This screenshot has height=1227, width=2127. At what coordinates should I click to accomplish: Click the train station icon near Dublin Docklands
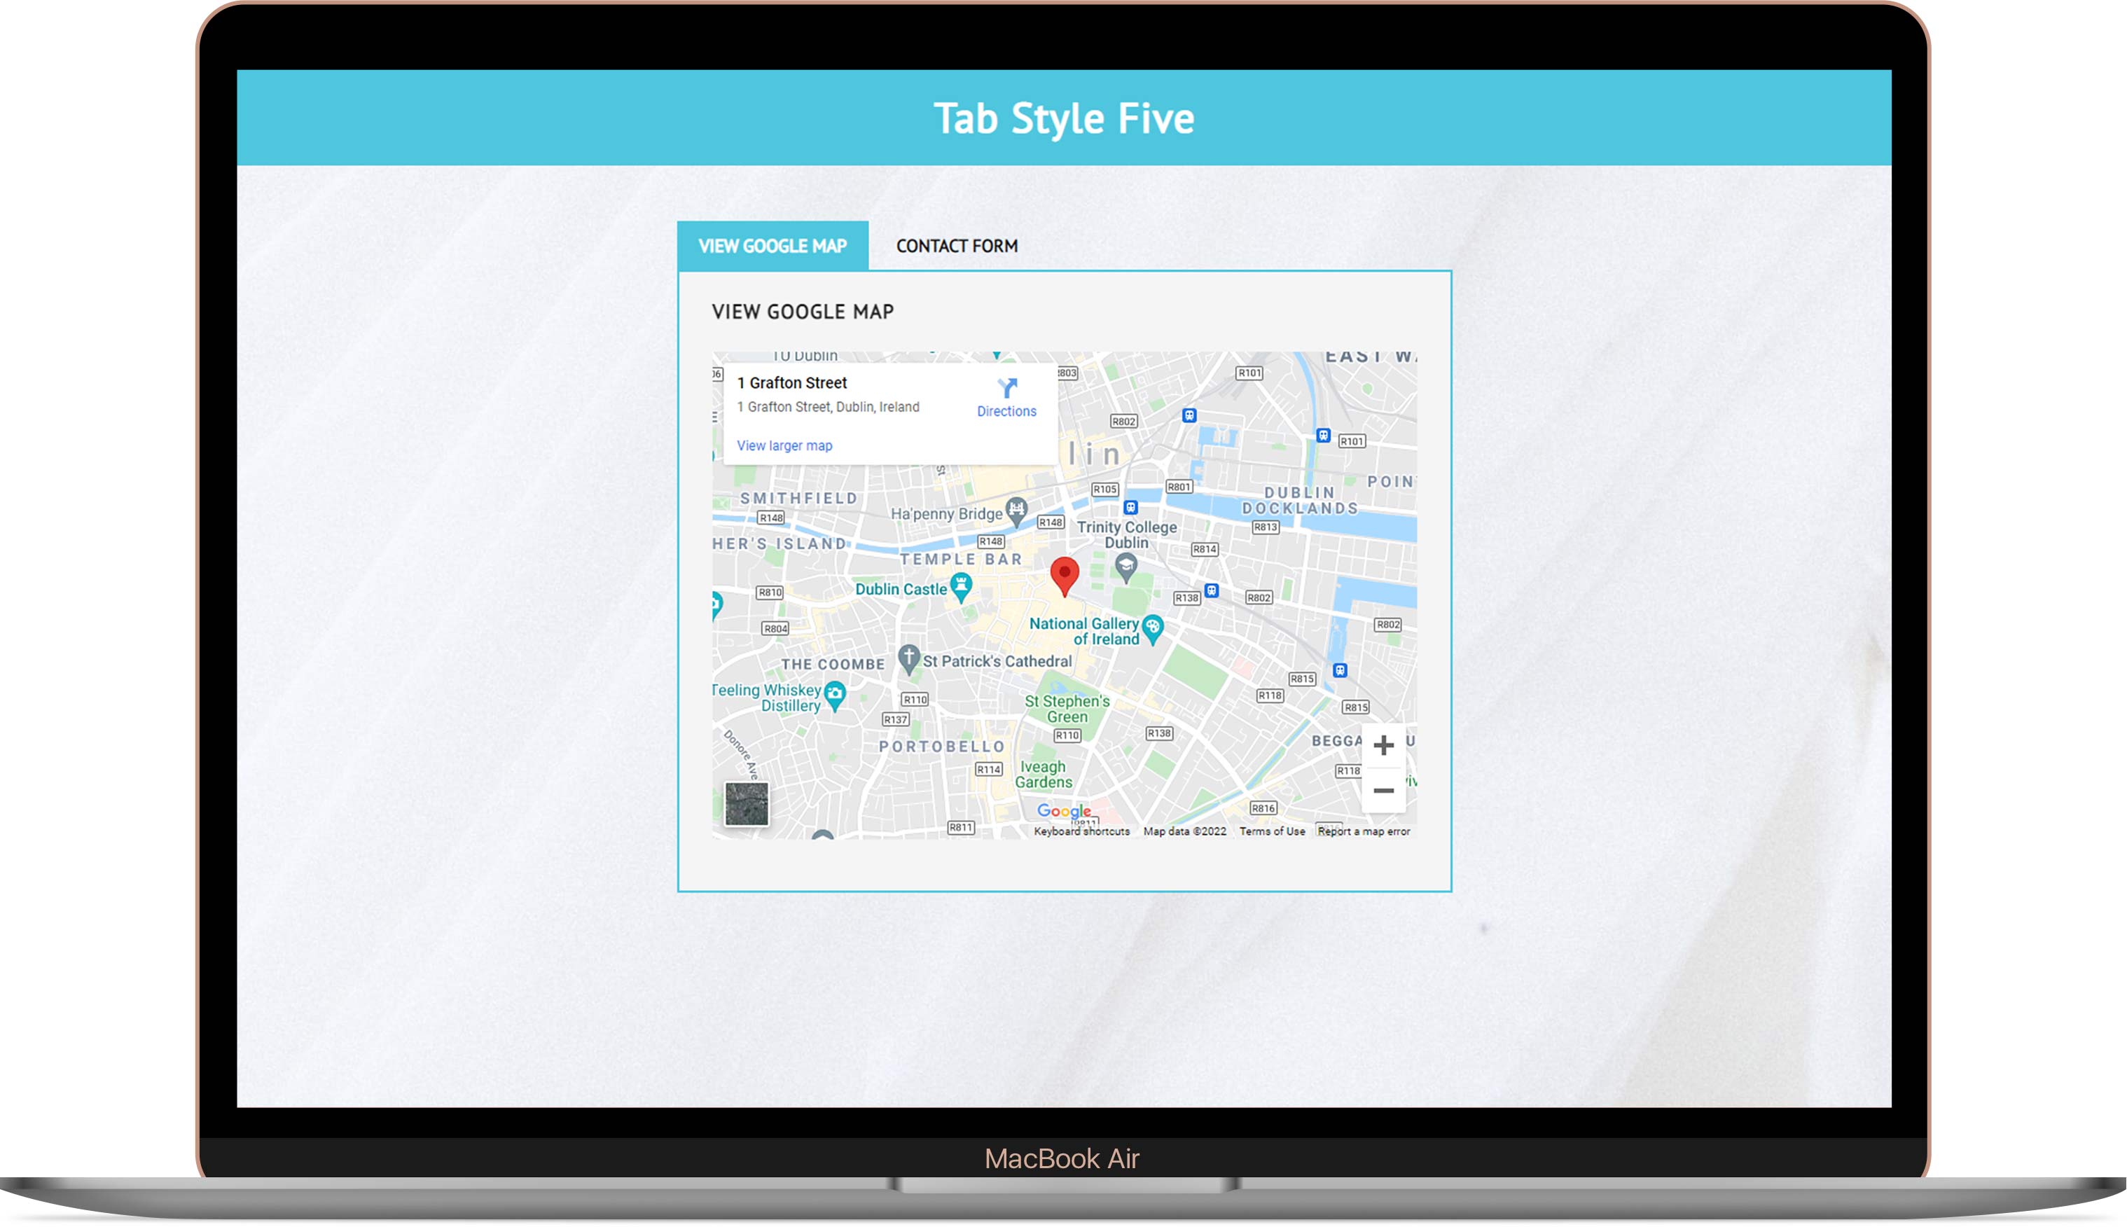[1323, 436]
